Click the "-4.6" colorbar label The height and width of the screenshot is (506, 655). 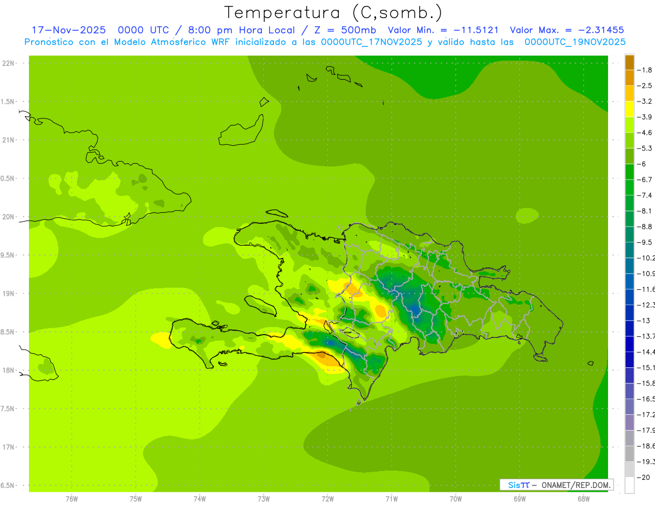645,133
